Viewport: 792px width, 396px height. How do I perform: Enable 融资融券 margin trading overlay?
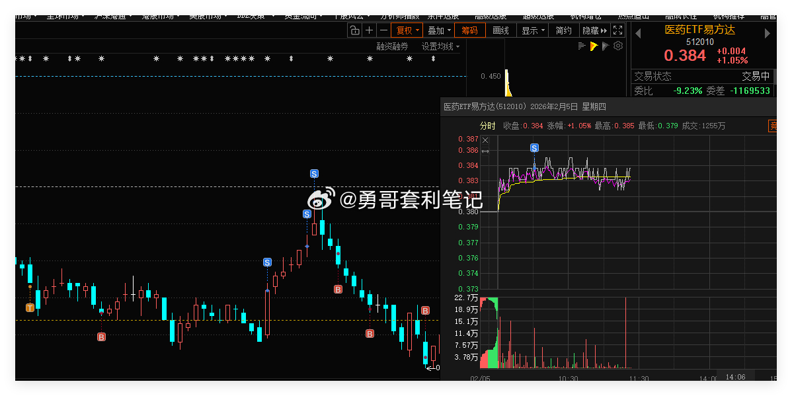[x=393, y=46]
